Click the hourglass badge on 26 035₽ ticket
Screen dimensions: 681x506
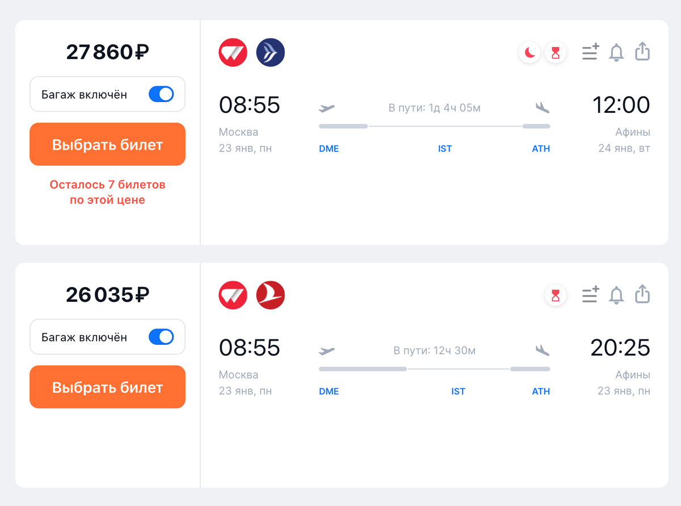(556, 296)
